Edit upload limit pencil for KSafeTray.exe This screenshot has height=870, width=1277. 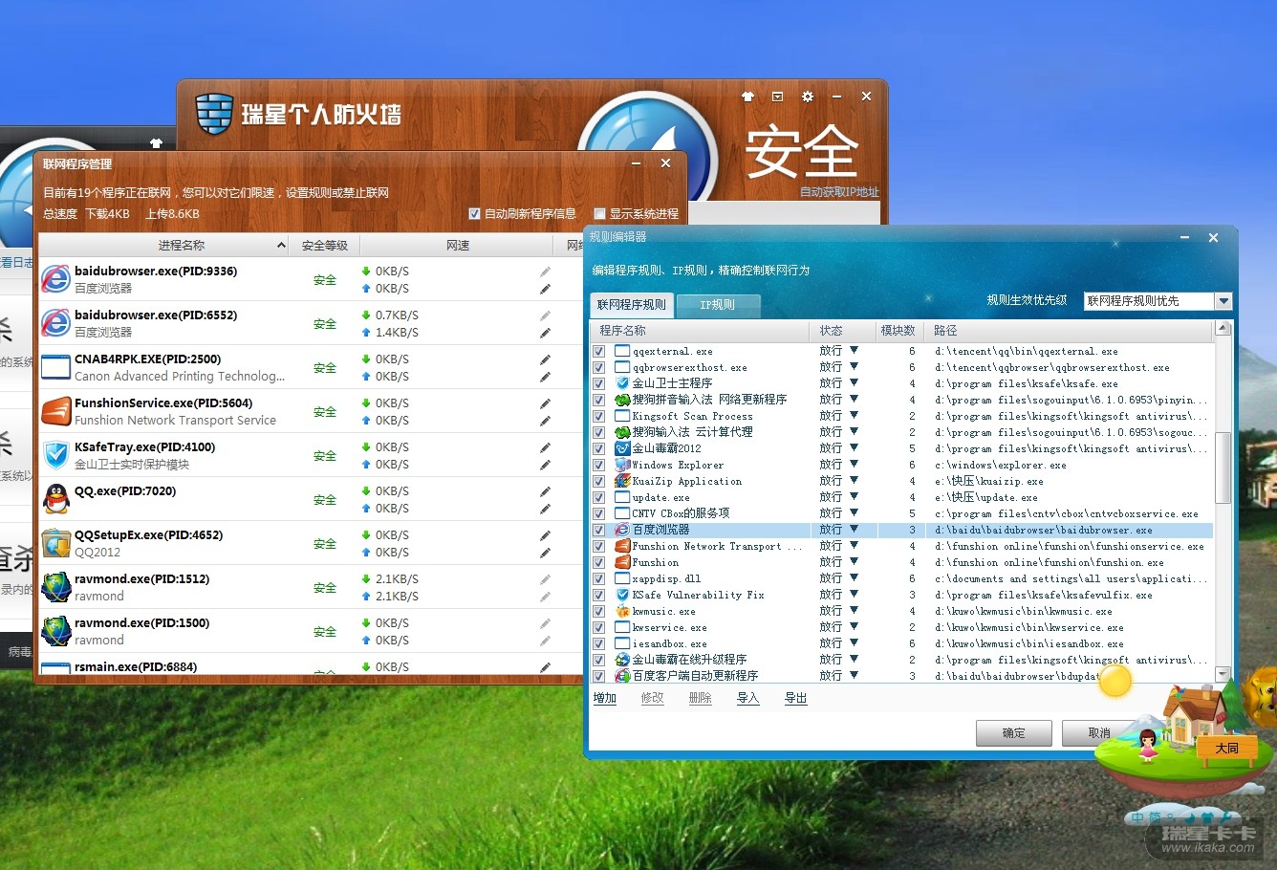[545, 465]
